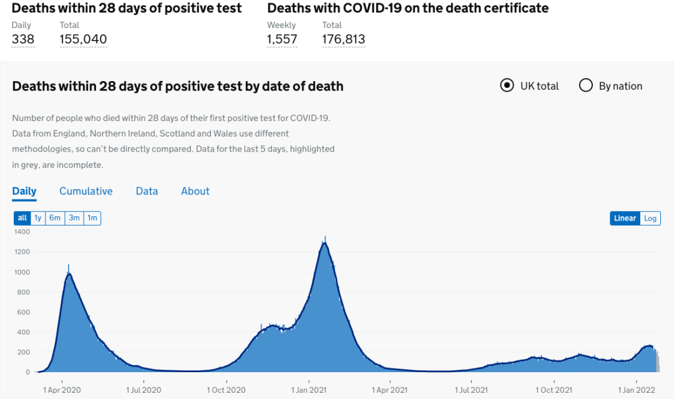
Task: Switch chart to Log scale
Action: (650, 218)
